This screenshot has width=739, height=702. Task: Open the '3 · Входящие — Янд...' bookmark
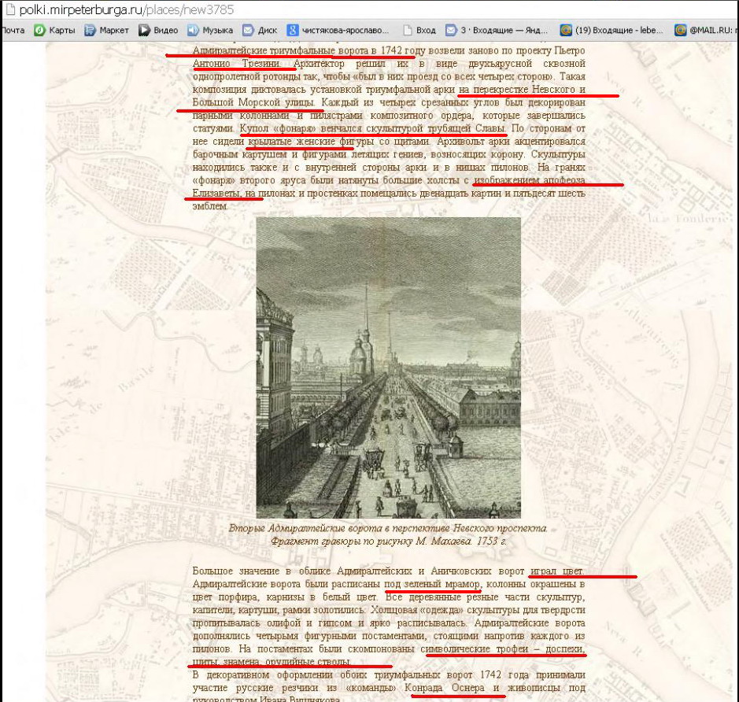497,30
